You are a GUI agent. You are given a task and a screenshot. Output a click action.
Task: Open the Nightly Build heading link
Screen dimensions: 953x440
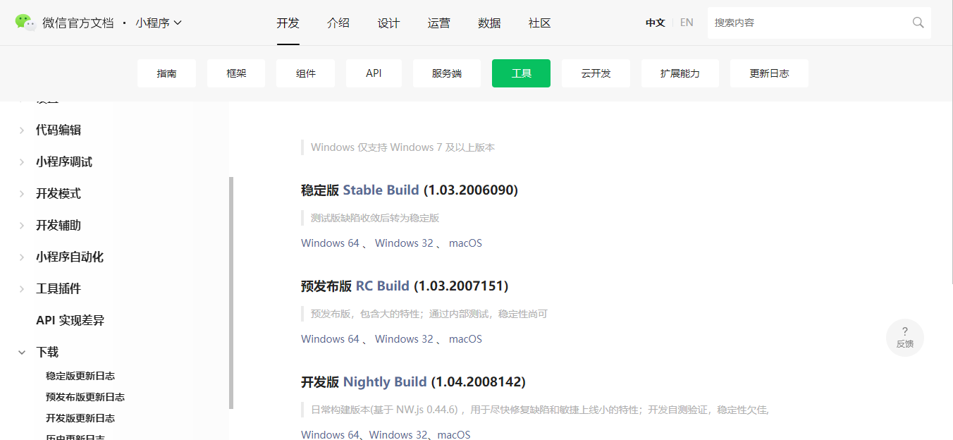click(385, 382)
